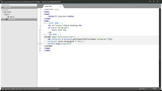Collapse the js subfolder arrow

[x=5, y=15]
